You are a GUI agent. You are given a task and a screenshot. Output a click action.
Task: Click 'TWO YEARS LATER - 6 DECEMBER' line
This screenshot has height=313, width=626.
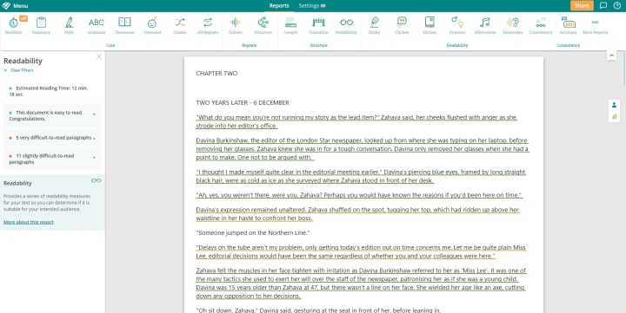point(243,102)
